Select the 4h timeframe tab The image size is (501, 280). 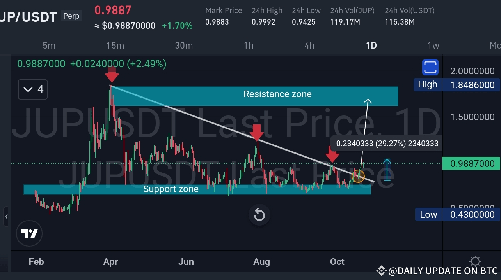pyautogui.click(x=309, y=45)
